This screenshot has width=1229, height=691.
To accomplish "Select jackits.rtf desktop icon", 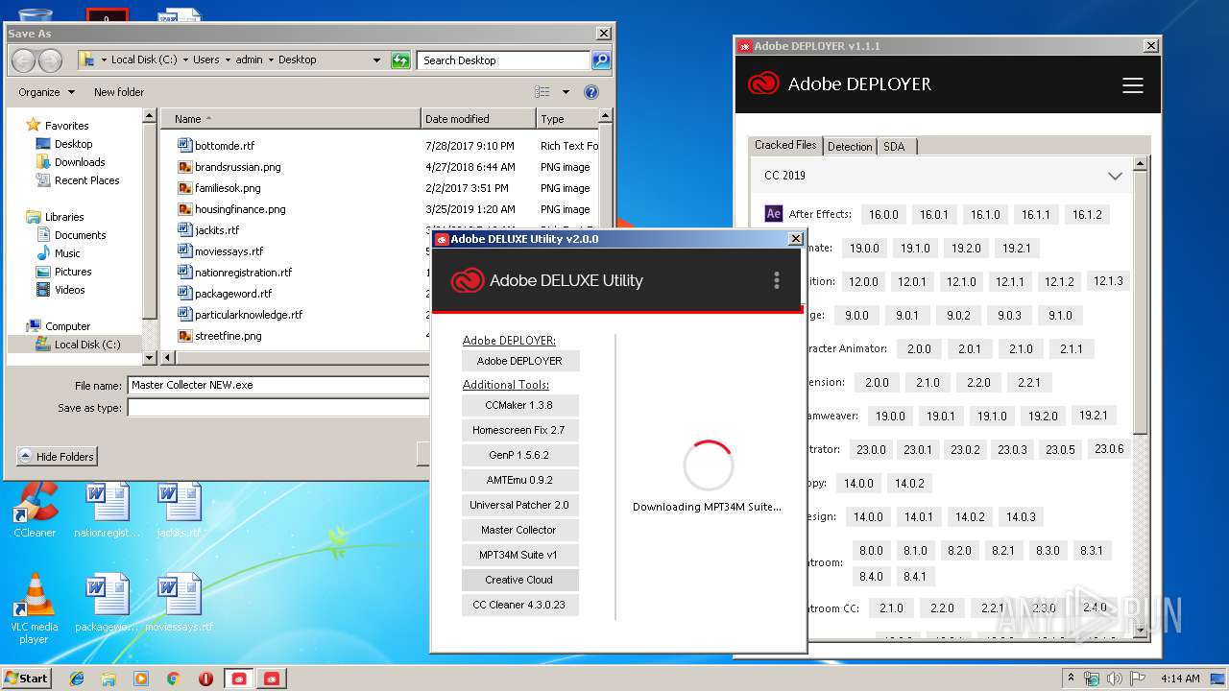I will point(180,509).
